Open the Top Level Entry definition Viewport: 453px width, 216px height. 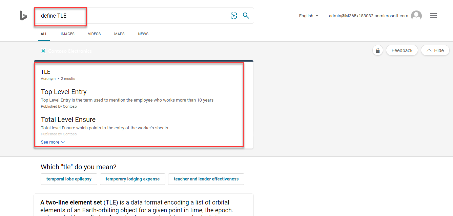point(64,92)
